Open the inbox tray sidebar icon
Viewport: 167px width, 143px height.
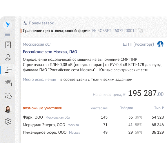click(8, 83)
